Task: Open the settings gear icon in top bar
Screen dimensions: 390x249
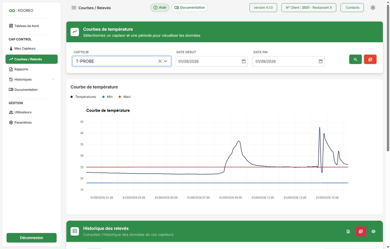Action: 373,8
